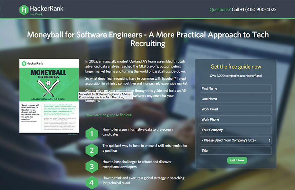The width and height of the screenshot is (295, 190).
Task: Submit with the Get it Now button
Action: tap(237, 160)
